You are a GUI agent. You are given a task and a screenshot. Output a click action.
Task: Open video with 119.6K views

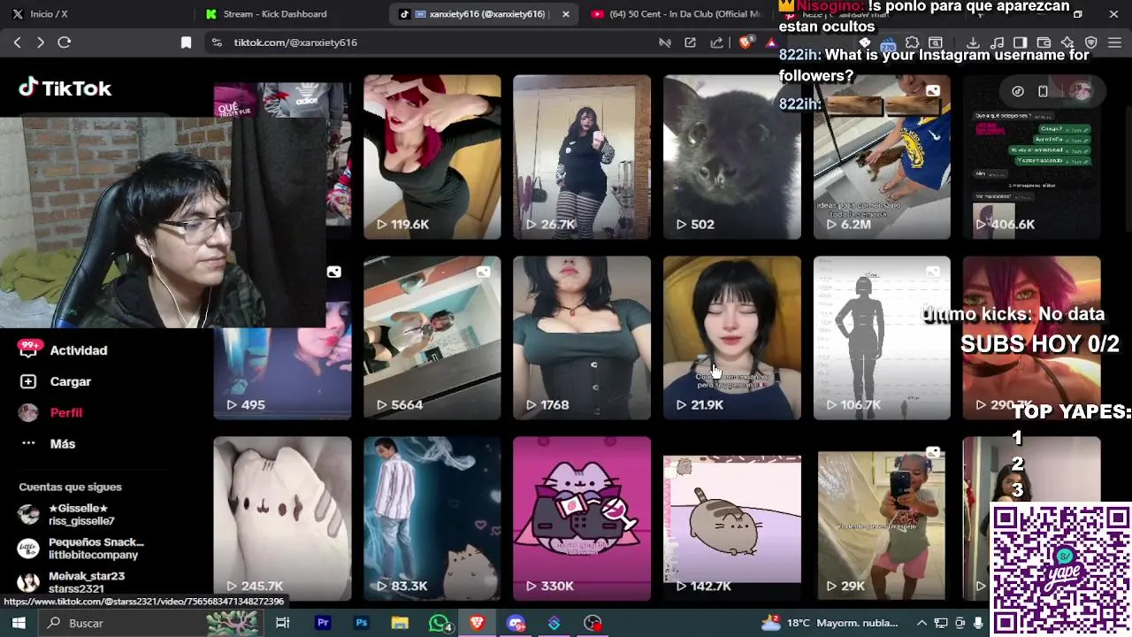432,157
